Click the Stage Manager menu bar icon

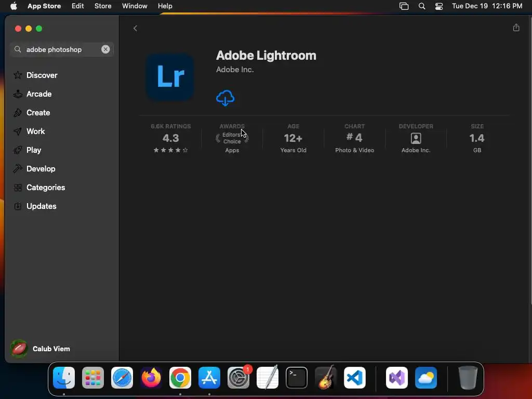tap(404, 6)
